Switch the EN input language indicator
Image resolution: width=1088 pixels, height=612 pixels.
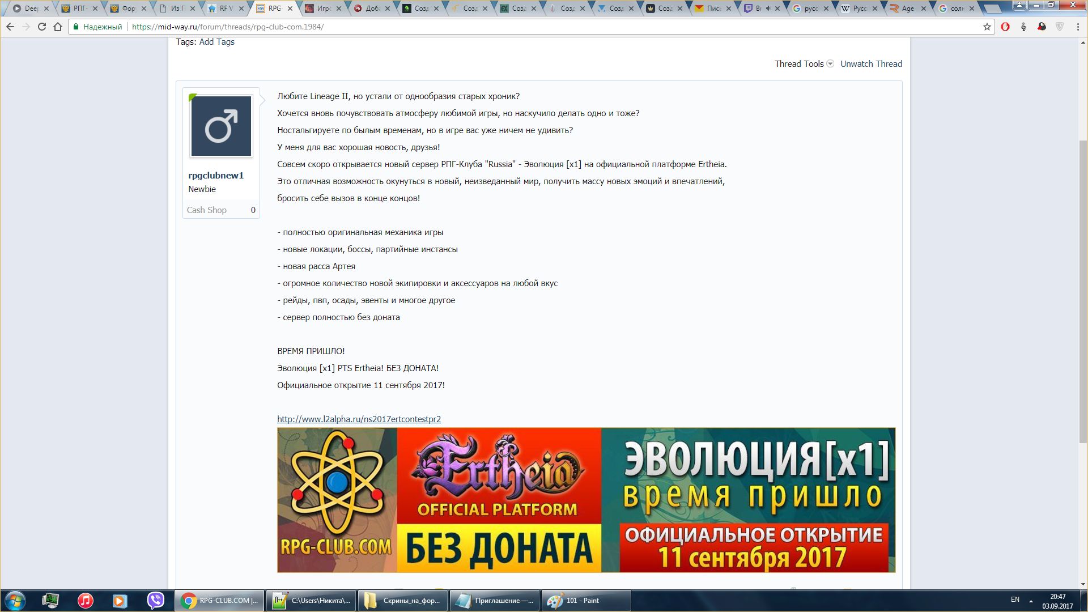pyautogui.click(x=1015, y=600)
